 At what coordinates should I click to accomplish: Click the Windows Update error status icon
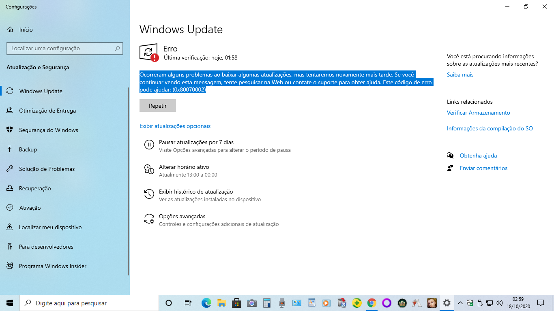pyautogui.click(x=148, y=53)
